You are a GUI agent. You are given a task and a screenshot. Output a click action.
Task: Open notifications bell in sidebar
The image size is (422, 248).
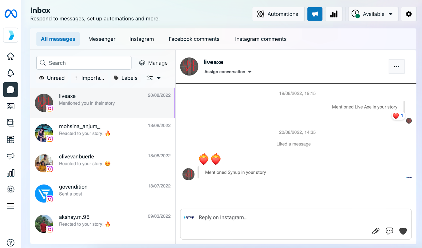[x=11, y=73]
